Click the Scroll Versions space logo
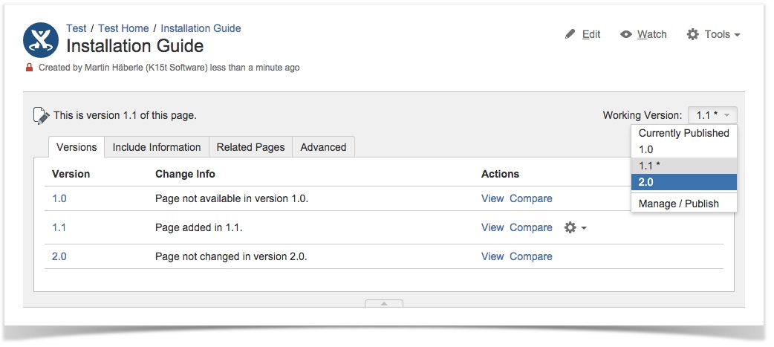Viewport: 774px width, 347px height. coord(41,40)
